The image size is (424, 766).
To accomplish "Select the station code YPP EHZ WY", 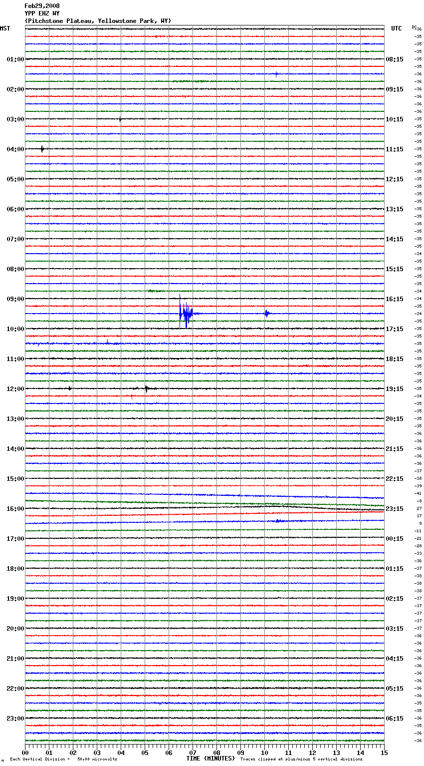I will (x=42, y=13).
